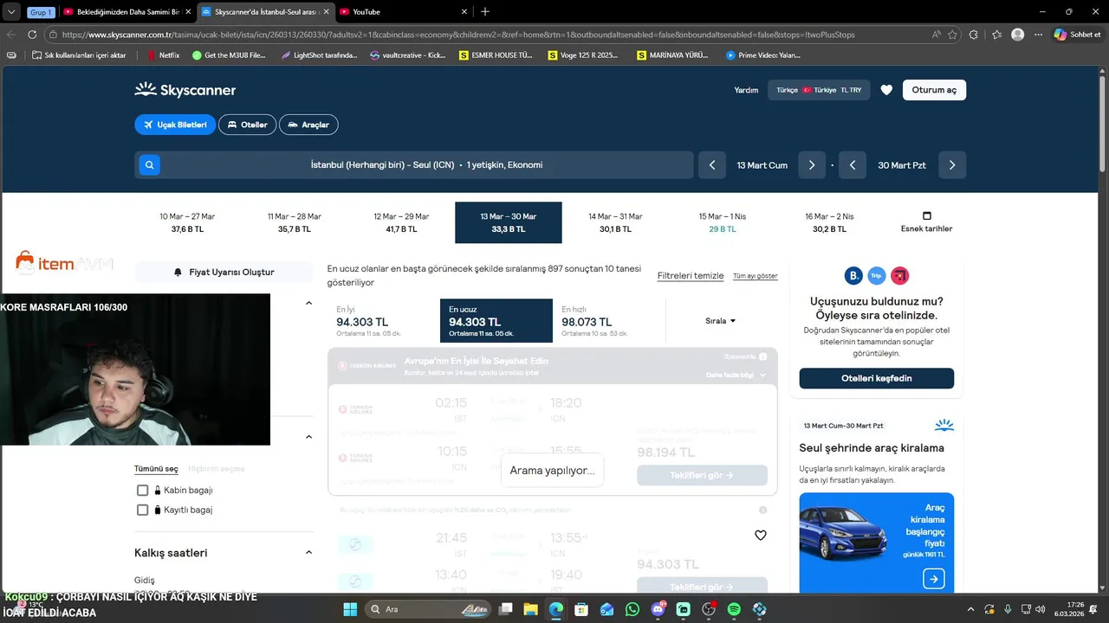
Task: Select the 14 Mar – 31 Mar date tab
Action: 615,222
